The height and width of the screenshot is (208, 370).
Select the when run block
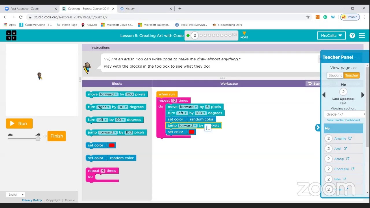click(x=167, y=94)
